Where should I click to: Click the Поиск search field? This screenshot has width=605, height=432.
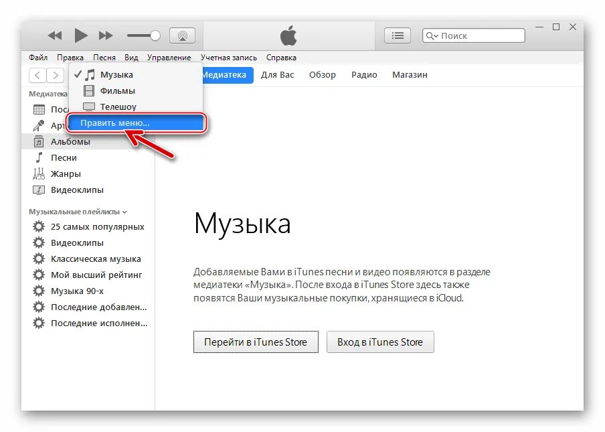pyautogui.click(x=474, y=35)
